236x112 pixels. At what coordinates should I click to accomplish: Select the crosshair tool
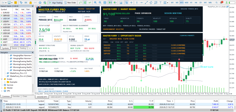click(132, 2)
